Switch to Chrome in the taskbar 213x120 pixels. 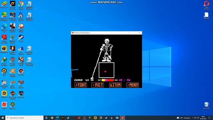pos(52,118)
